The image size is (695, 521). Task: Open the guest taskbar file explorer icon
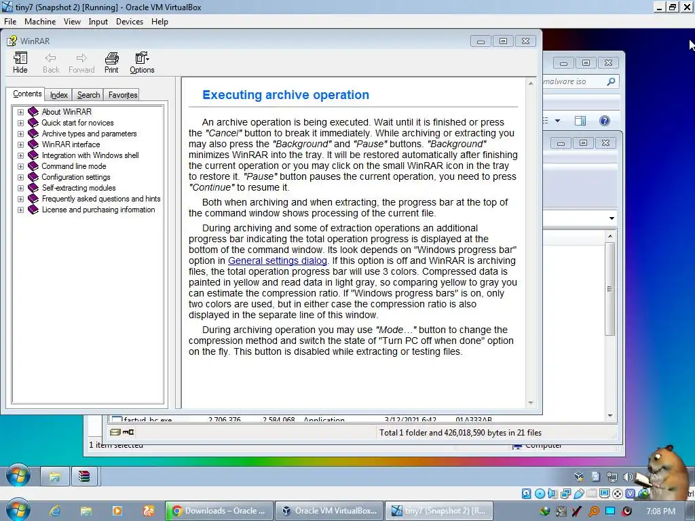click(54, 477)
